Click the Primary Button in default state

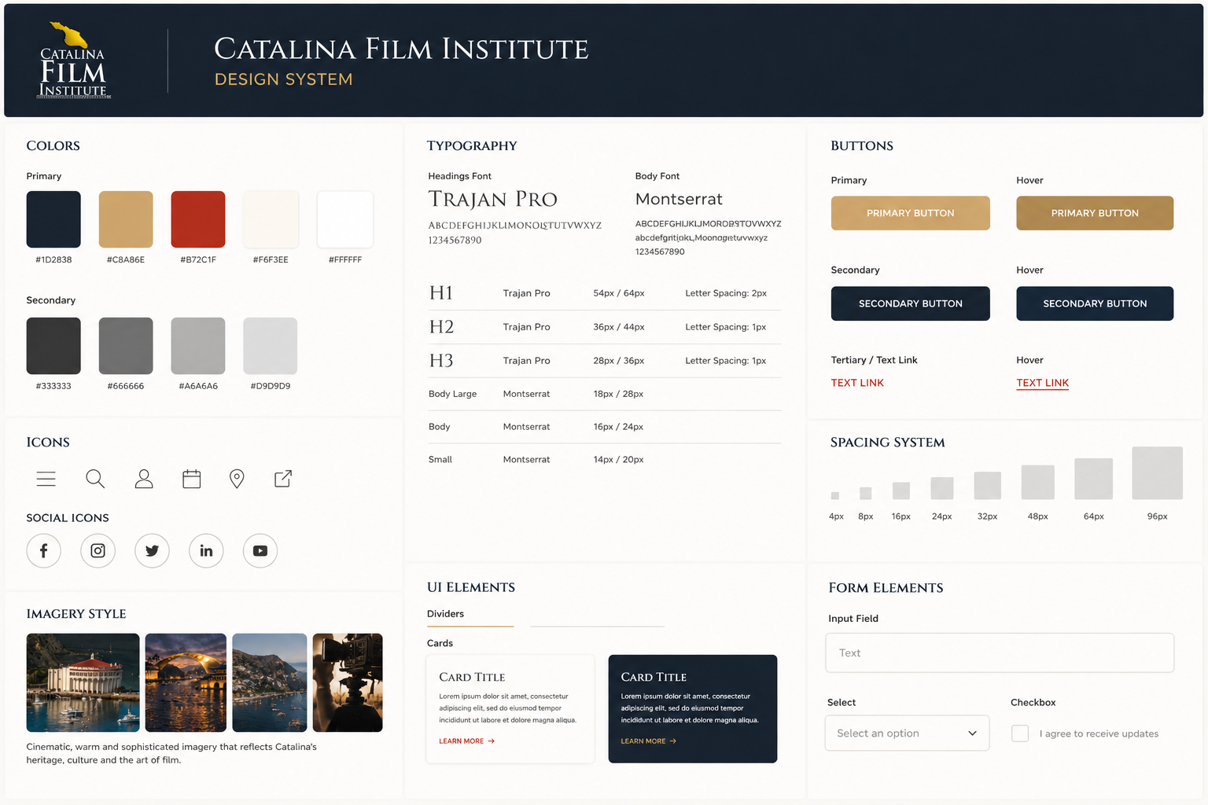pyautogui.click(x=910, y=213)
